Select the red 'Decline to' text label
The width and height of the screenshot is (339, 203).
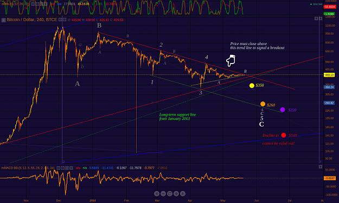point(271,136)
